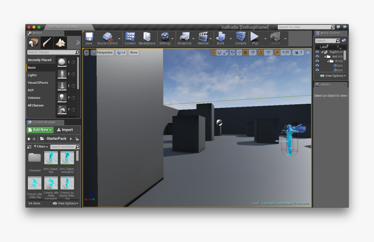Open camera speed 4 dropdown
Screen dimensions: 374x242
(298, 53)
